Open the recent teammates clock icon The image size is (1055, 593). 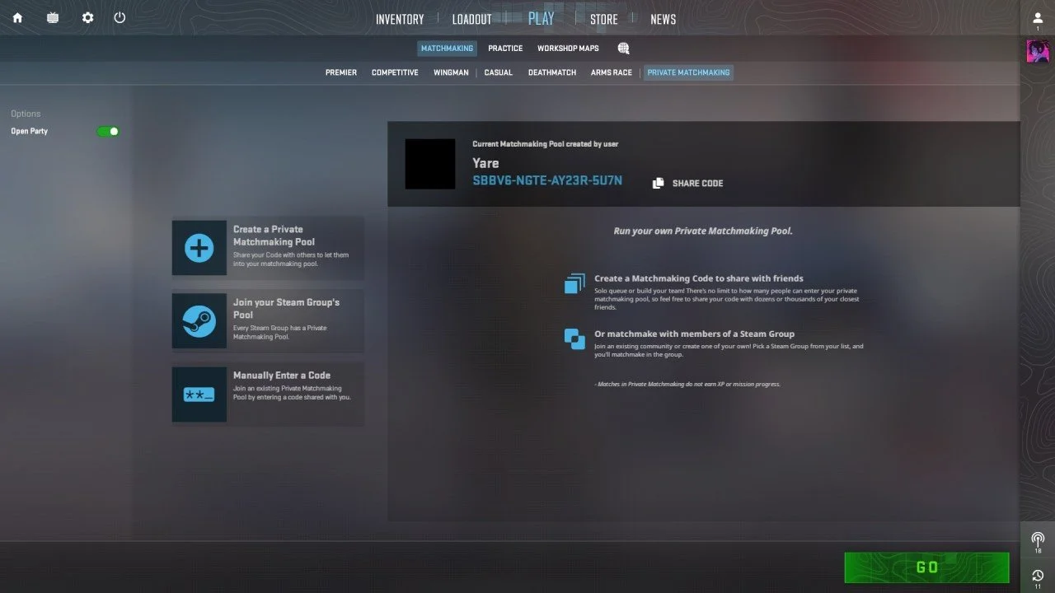1038,575
